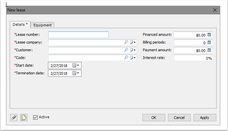Open the Payment amount calculator icon

coord(209,50)
